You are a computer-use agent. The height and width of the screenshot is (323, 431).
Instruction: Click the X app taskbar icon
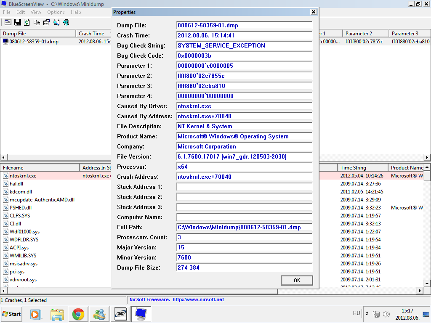coord(120,314)
